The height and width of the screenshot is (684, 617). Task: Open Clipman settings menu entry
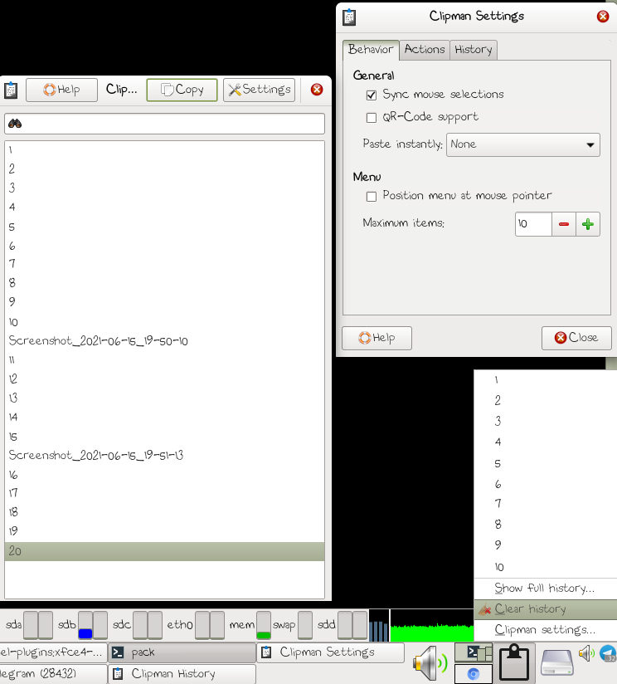[x=546, y=630]
